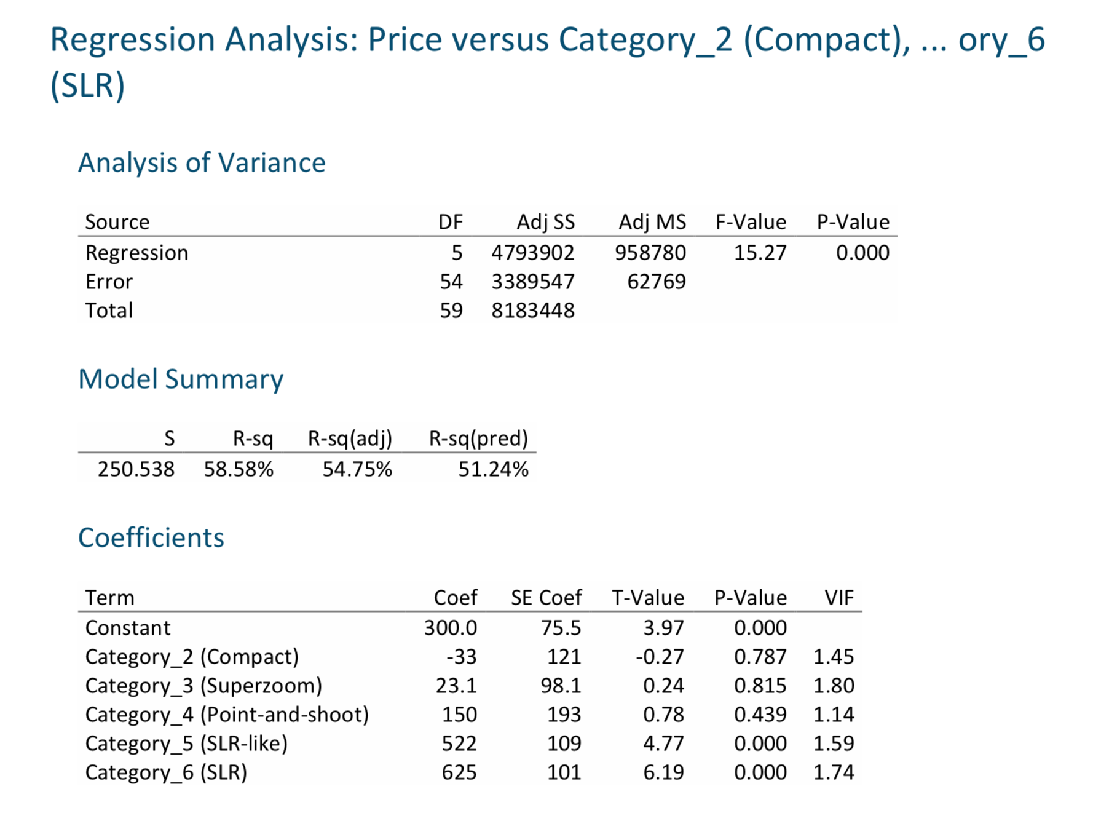Click the Regression Analysis title heading

546,61
